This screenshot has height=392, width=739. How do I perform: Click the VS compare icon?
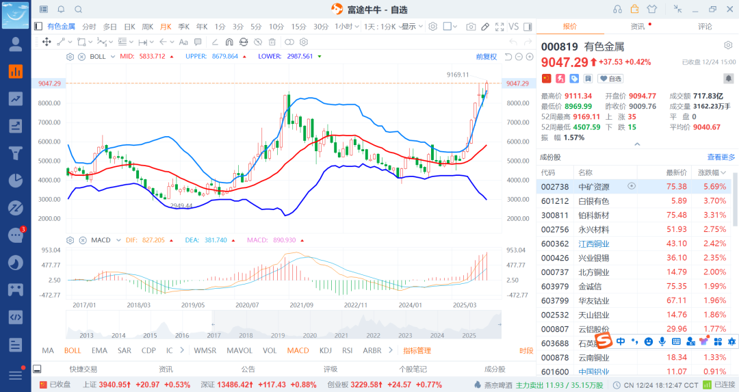point(513,27)
